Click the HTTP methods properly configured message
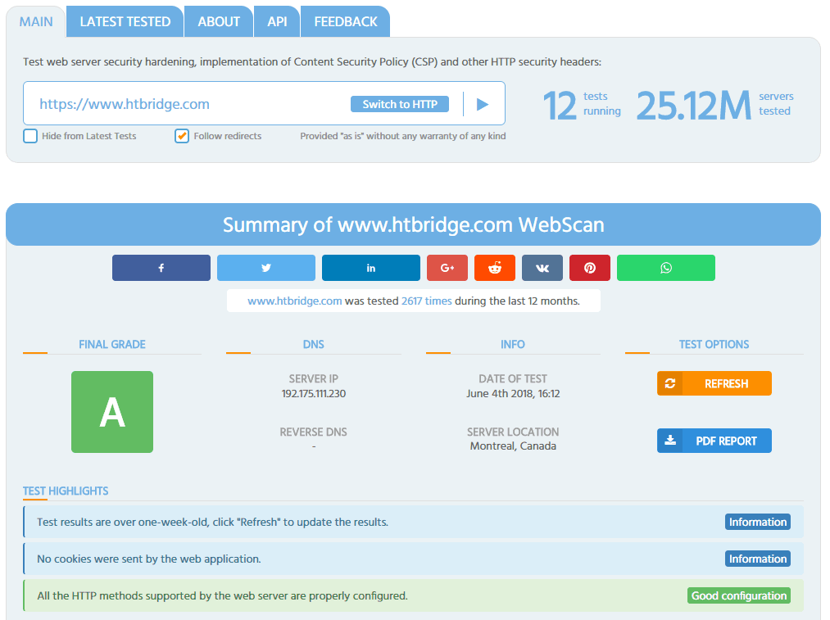 click(x=222, y=596)
